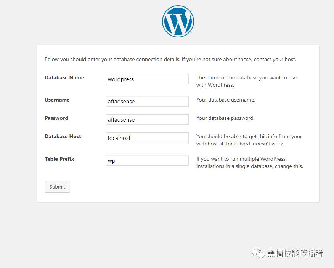Select the Table Prefix field
The width and height of the screenshot is (334, 268).
[147, 160]
